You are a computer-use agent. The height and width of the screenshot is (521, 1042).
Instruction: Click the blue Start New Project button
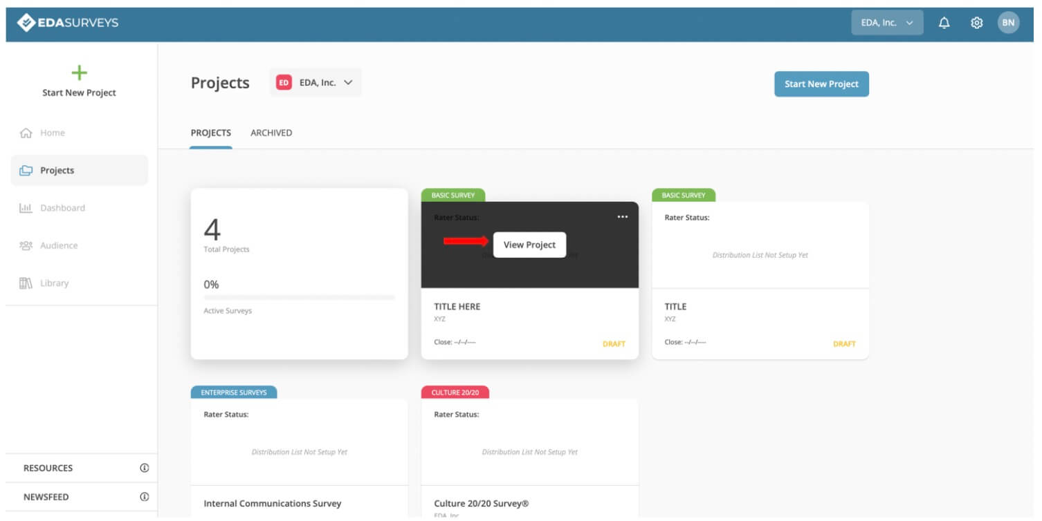[821, 84]
